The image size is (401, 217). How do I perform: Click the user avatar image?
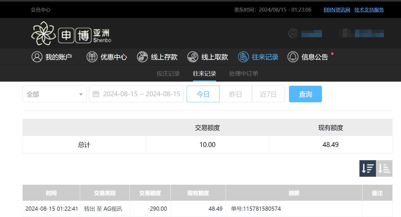click(293, 33)
